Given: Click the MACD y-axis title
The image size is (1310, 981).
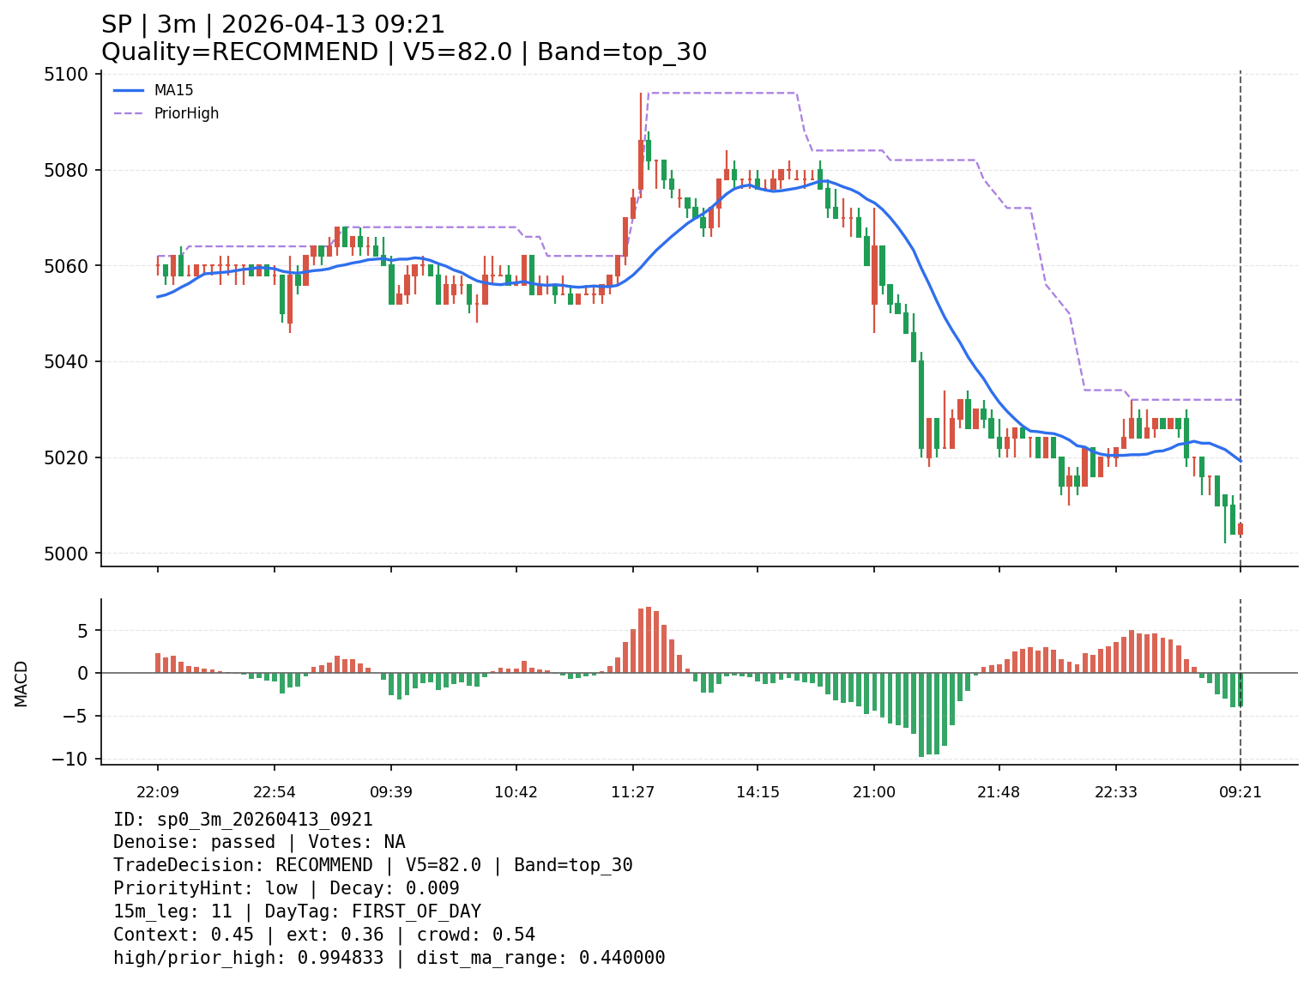Looking at the screenshot, I should [x=21, y=683].
